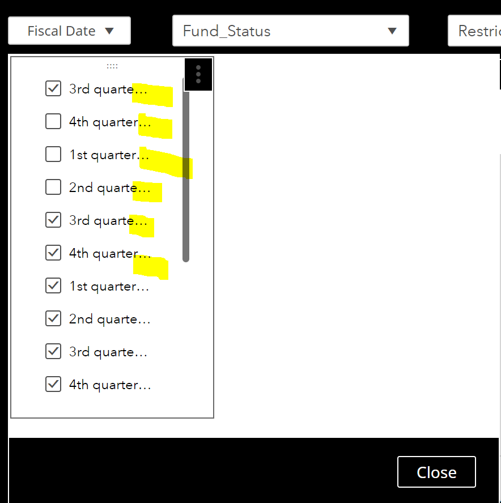Uncheck the last 3rd quarter entry
Image resolution: width=501 pixels, height=503 pixels.
point(53,351)
